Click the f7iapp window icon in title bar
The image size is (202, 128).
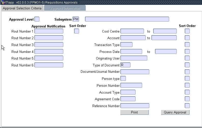tap(3, 3)
